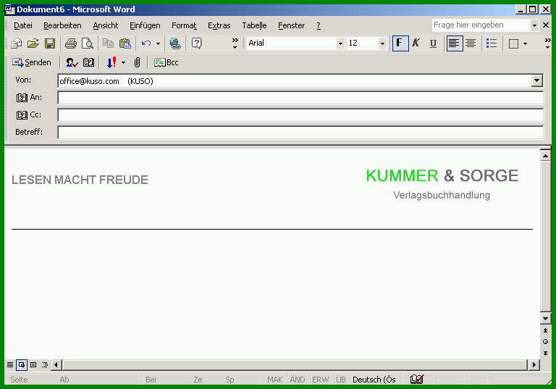Open address book icon next to An

22,98
